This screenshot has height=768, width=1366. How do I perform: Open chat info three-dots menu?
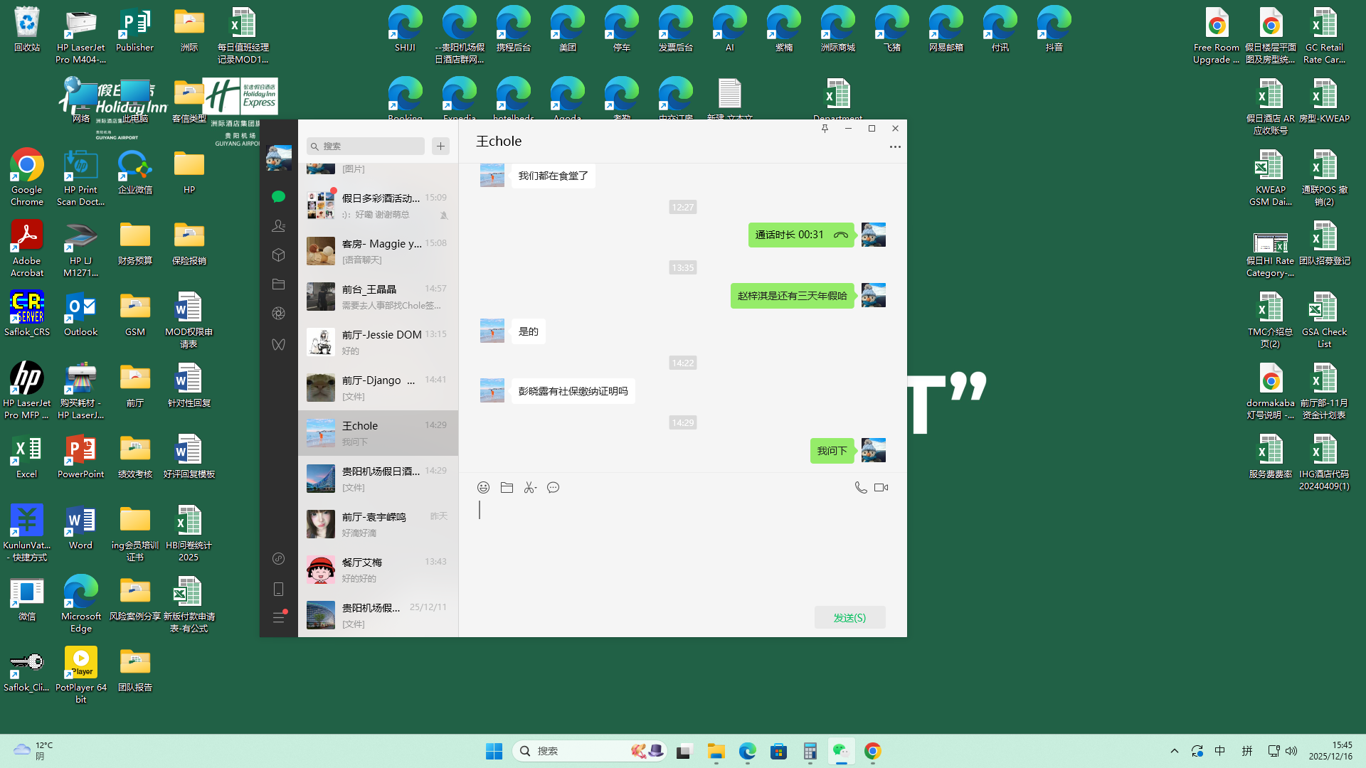click(895, 147)
